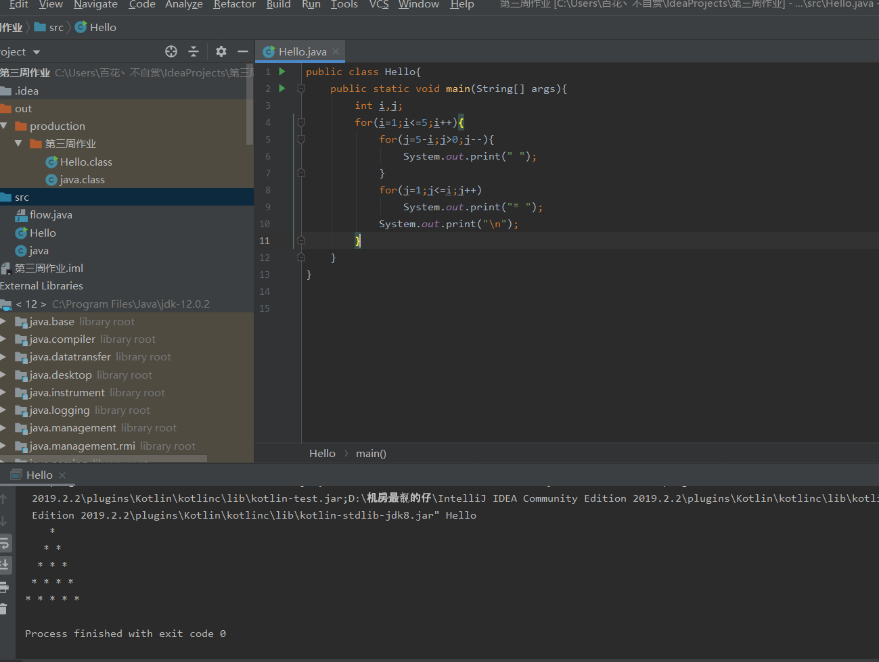Open Project panel settings gear
Viewport: 879px width, 662px height.
pos(221,51)
